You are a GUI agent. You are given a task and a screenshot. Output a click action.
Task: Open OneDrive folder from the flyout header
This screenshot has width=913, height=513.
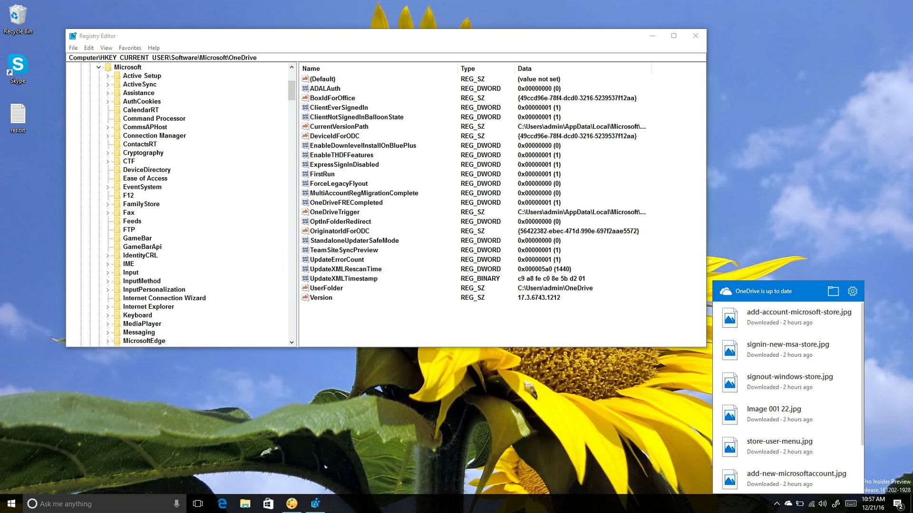click(833, 291)
